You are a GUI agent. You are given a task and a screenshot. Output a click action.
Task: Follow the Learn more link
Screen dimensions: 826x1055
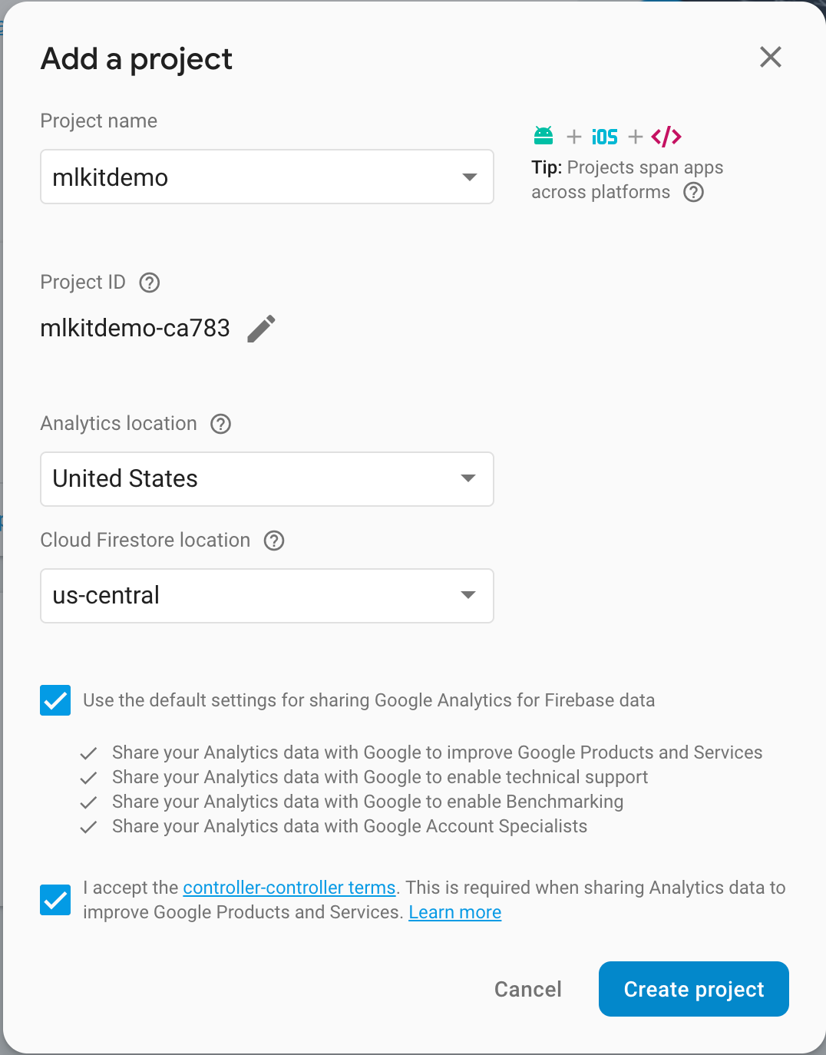455,912
